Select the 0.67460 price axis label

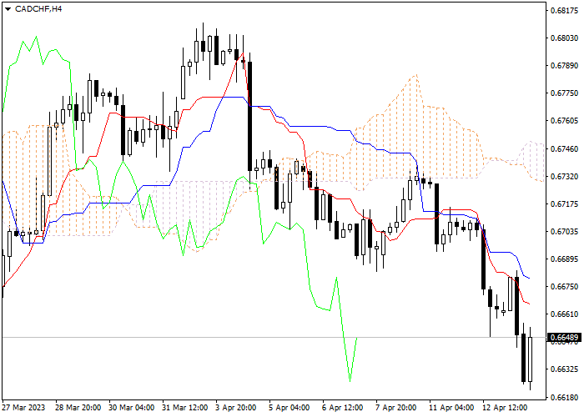pyautogui.click(x=565, y=149)
